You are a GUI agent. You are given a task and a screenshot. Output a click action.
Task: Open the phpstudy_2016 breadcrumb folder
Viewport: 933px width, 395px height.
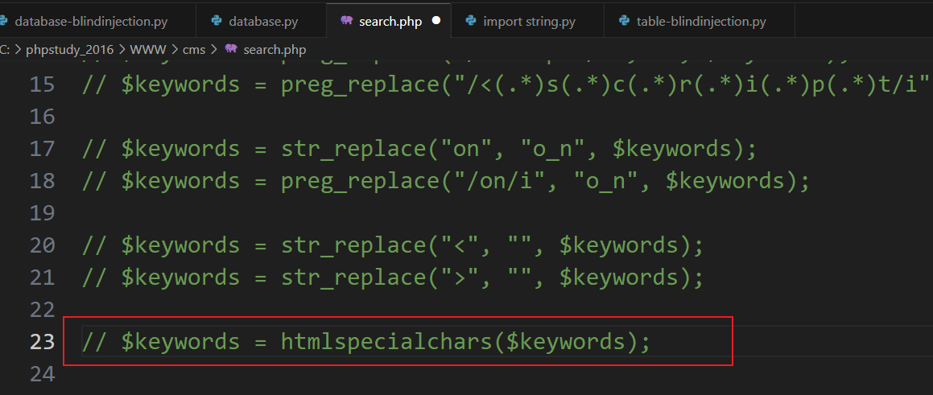coord(69,50)
